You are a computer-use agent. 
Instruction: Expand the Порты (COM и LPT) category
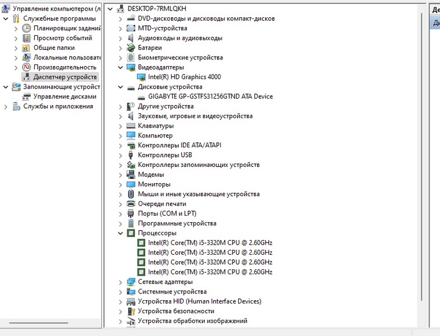[x=120, y=213]
